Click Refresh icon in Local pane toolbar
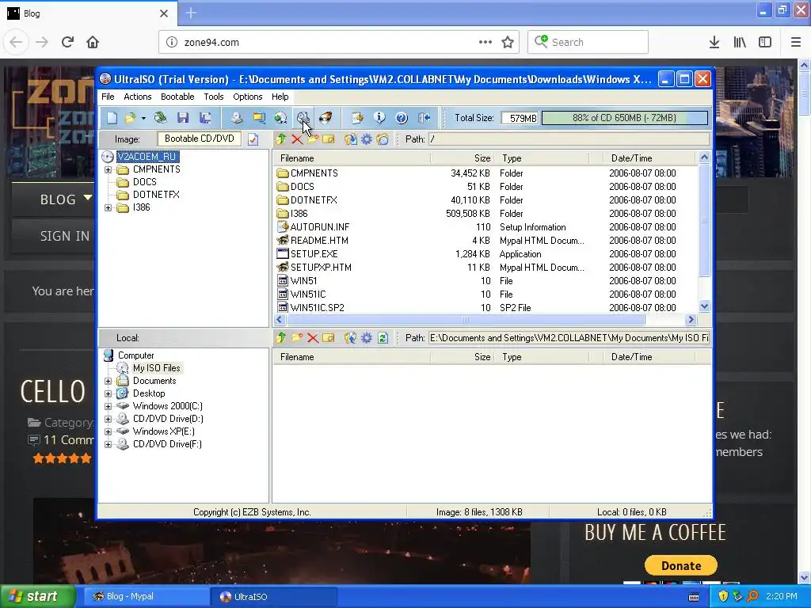 (383, 338)
